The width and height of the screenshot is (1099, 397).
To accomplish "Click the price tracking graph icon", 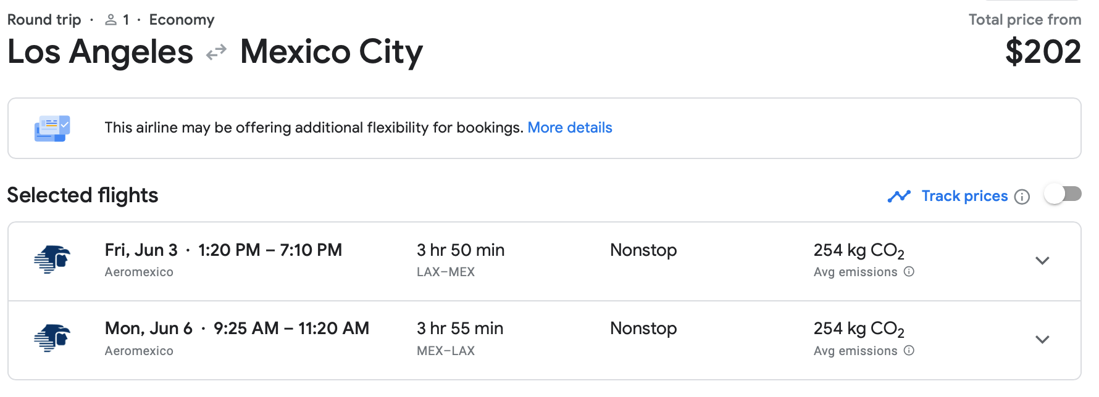I will [x=899, y=197].
